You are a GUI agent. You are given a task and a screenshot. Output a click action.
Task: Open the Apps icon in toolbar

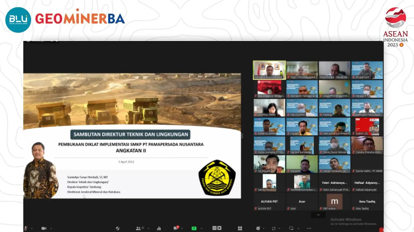pos(274,228)
